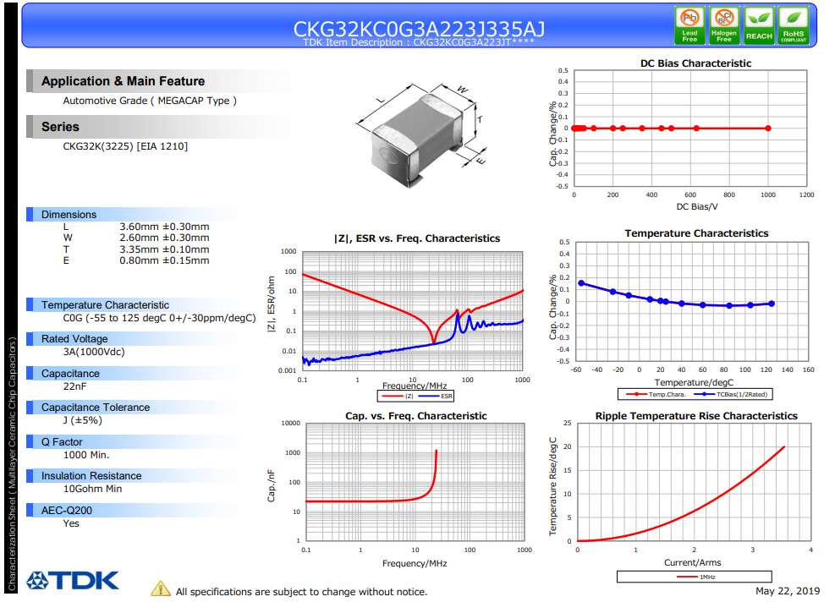Click the yellow warning triangle icon
Screen dimensions: 835x602
point(160,588)
